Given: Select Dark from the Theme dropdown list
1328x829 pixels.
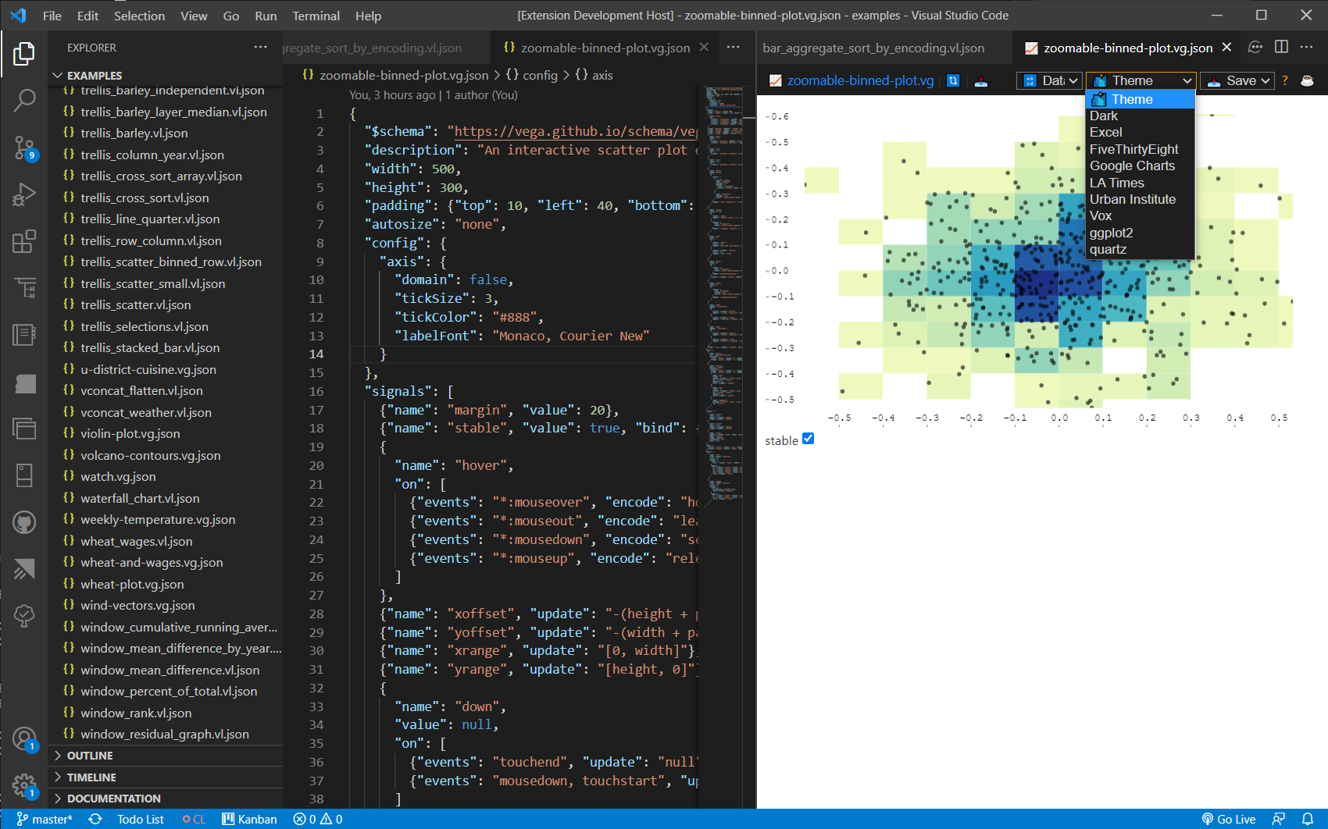Looking at the screenshot, I should click(x=1104, y=116).
